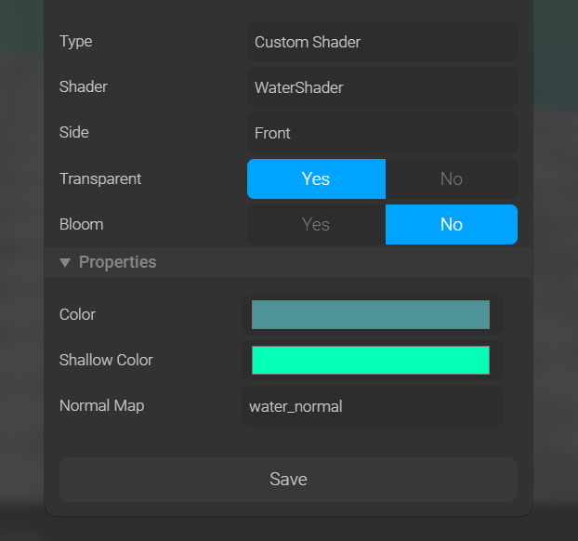
Task: Set Transparent to No
Action: (x=451, y=178)
